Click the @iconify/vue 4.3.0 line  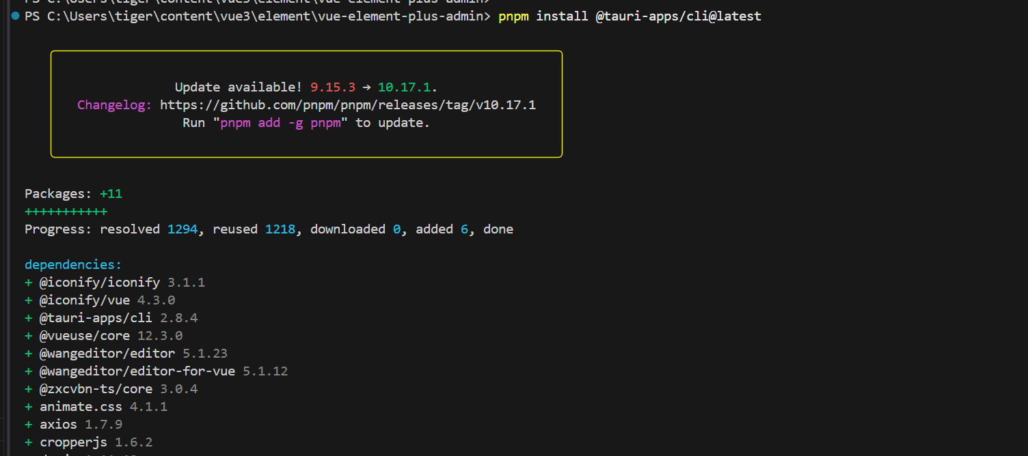(x=100, y=300)
